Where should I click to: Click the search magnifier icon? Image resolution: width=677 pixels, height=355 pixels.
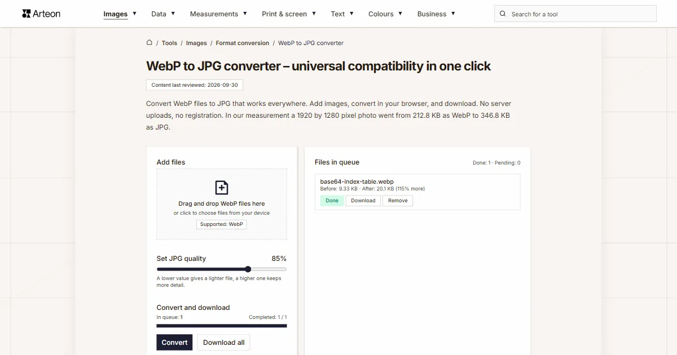pos(503,14)
